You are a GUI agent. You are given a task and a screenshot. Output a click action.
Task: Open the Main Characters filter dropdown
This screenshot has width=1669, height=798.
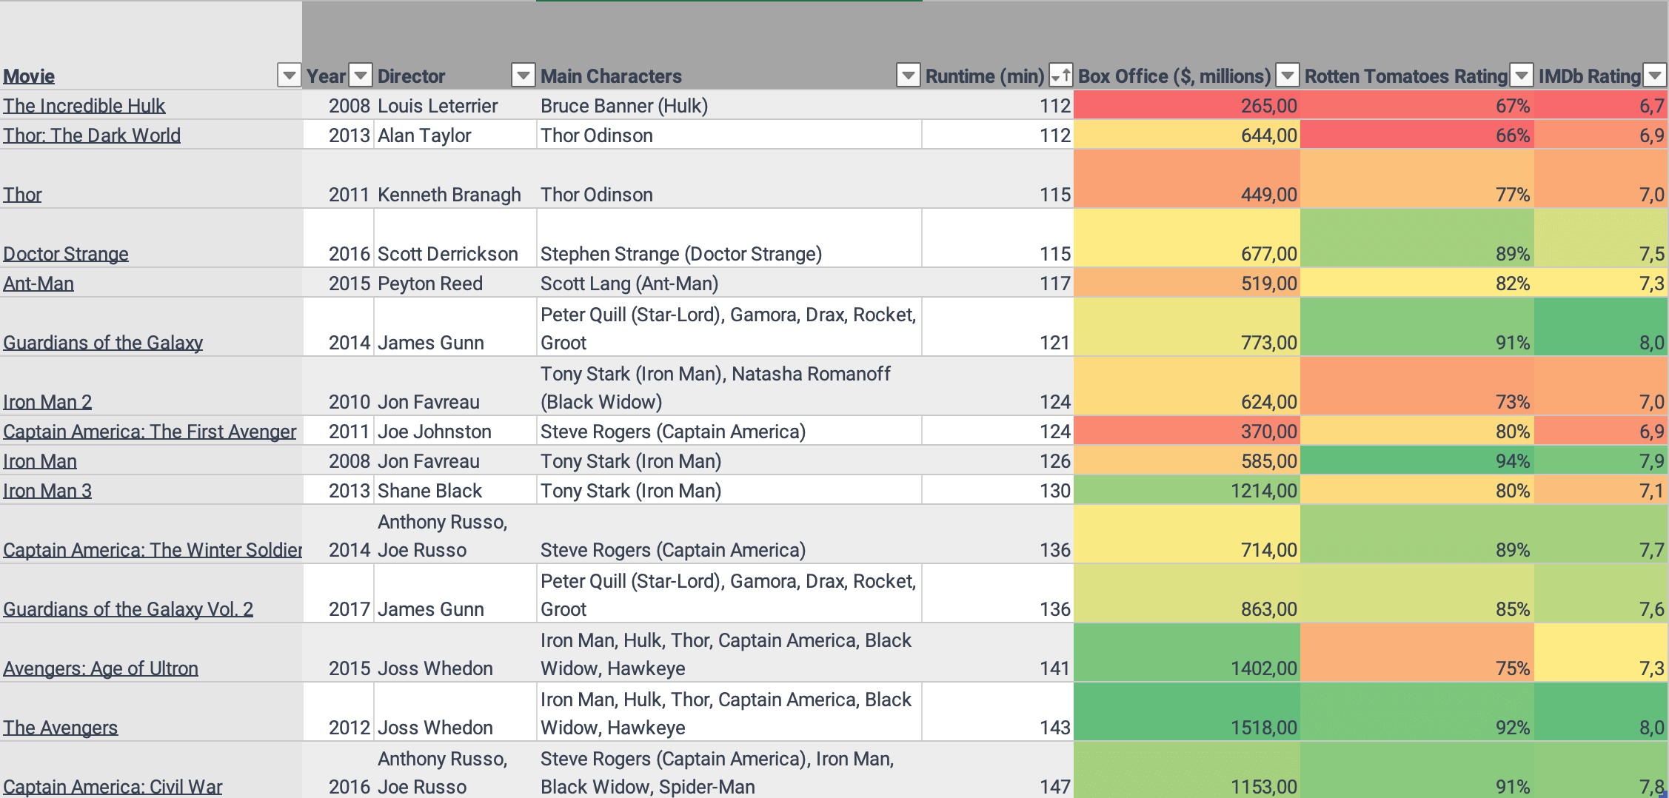908,76
